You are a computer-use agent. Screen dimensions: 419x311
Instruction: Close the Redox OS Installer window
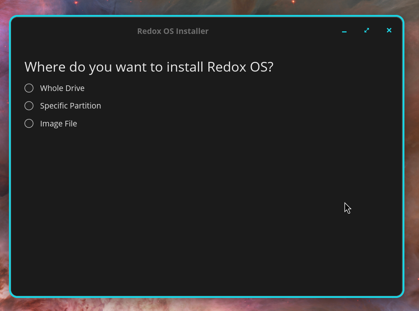pyautogui.click(x=389, y=31)
